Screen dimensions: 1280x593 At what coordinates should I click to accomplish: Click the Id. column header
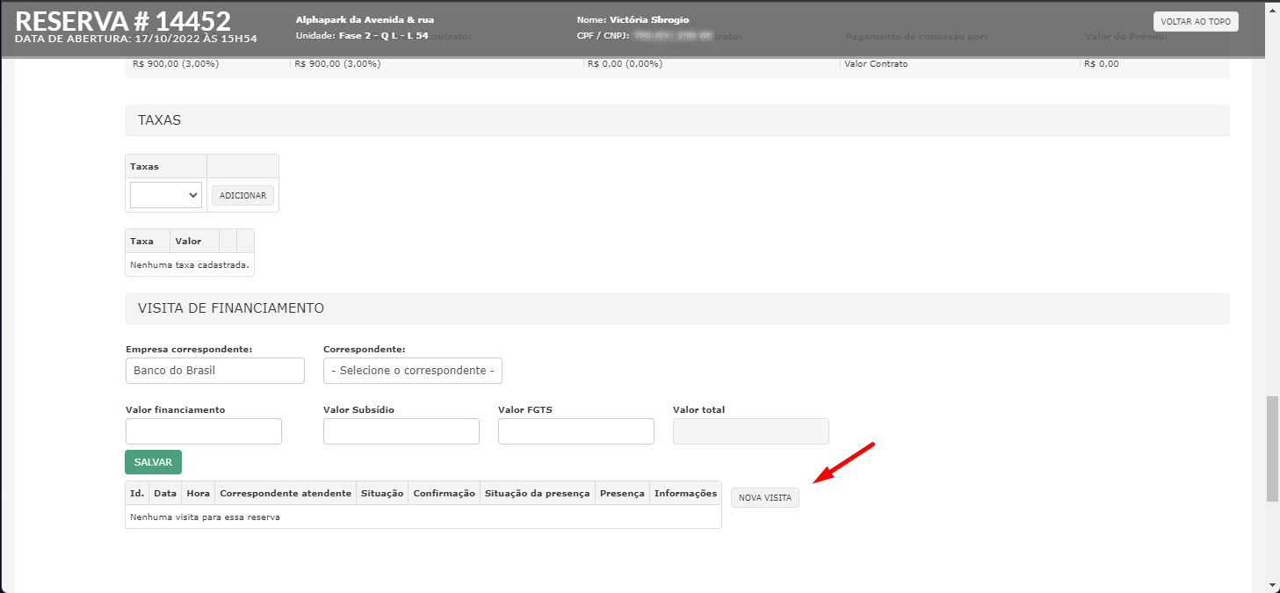[x=137, y=494]
